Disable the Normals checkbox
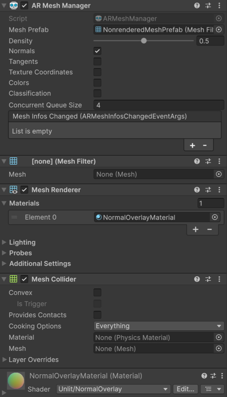 point(97,51)
